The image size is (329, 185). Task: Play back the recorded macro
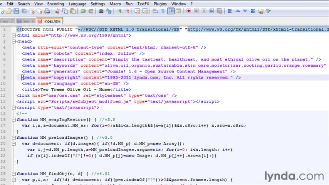point(204,11)
